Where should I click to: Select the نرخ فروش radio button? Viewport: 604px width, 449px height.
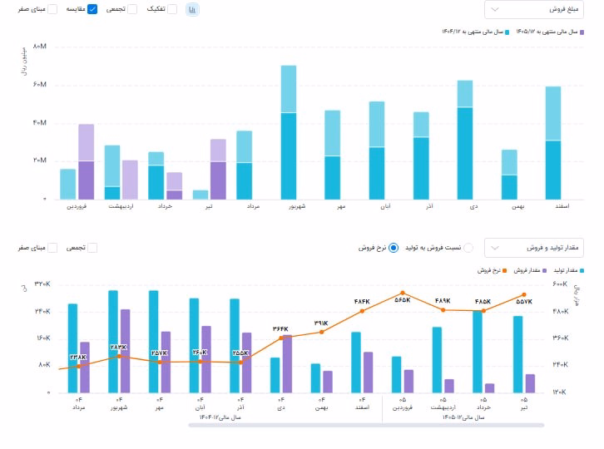click(394, 248)
